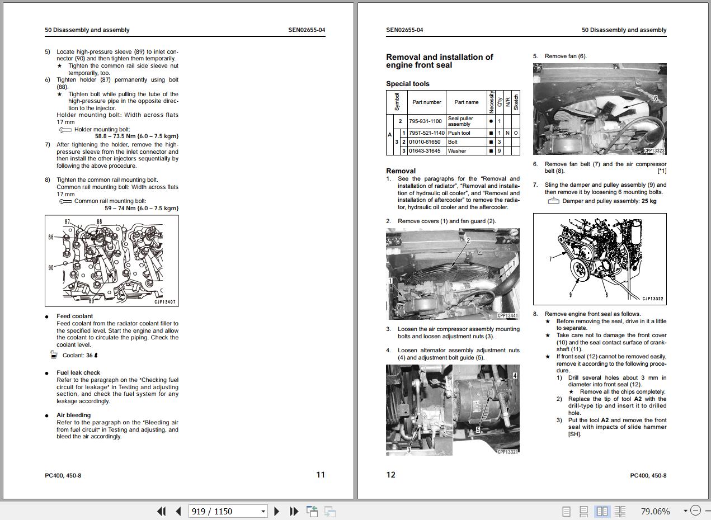
Task: Go to the next page
Action: pos(277,511)
